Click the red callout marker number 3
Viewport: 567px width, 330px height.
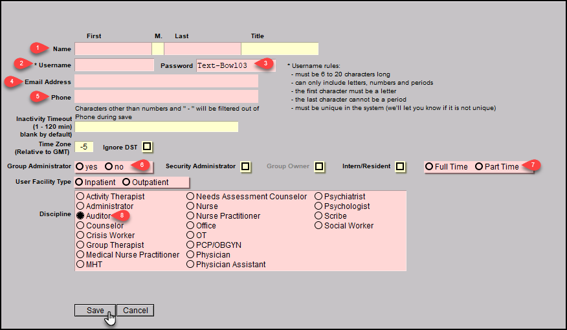click(x=263, y=63)
